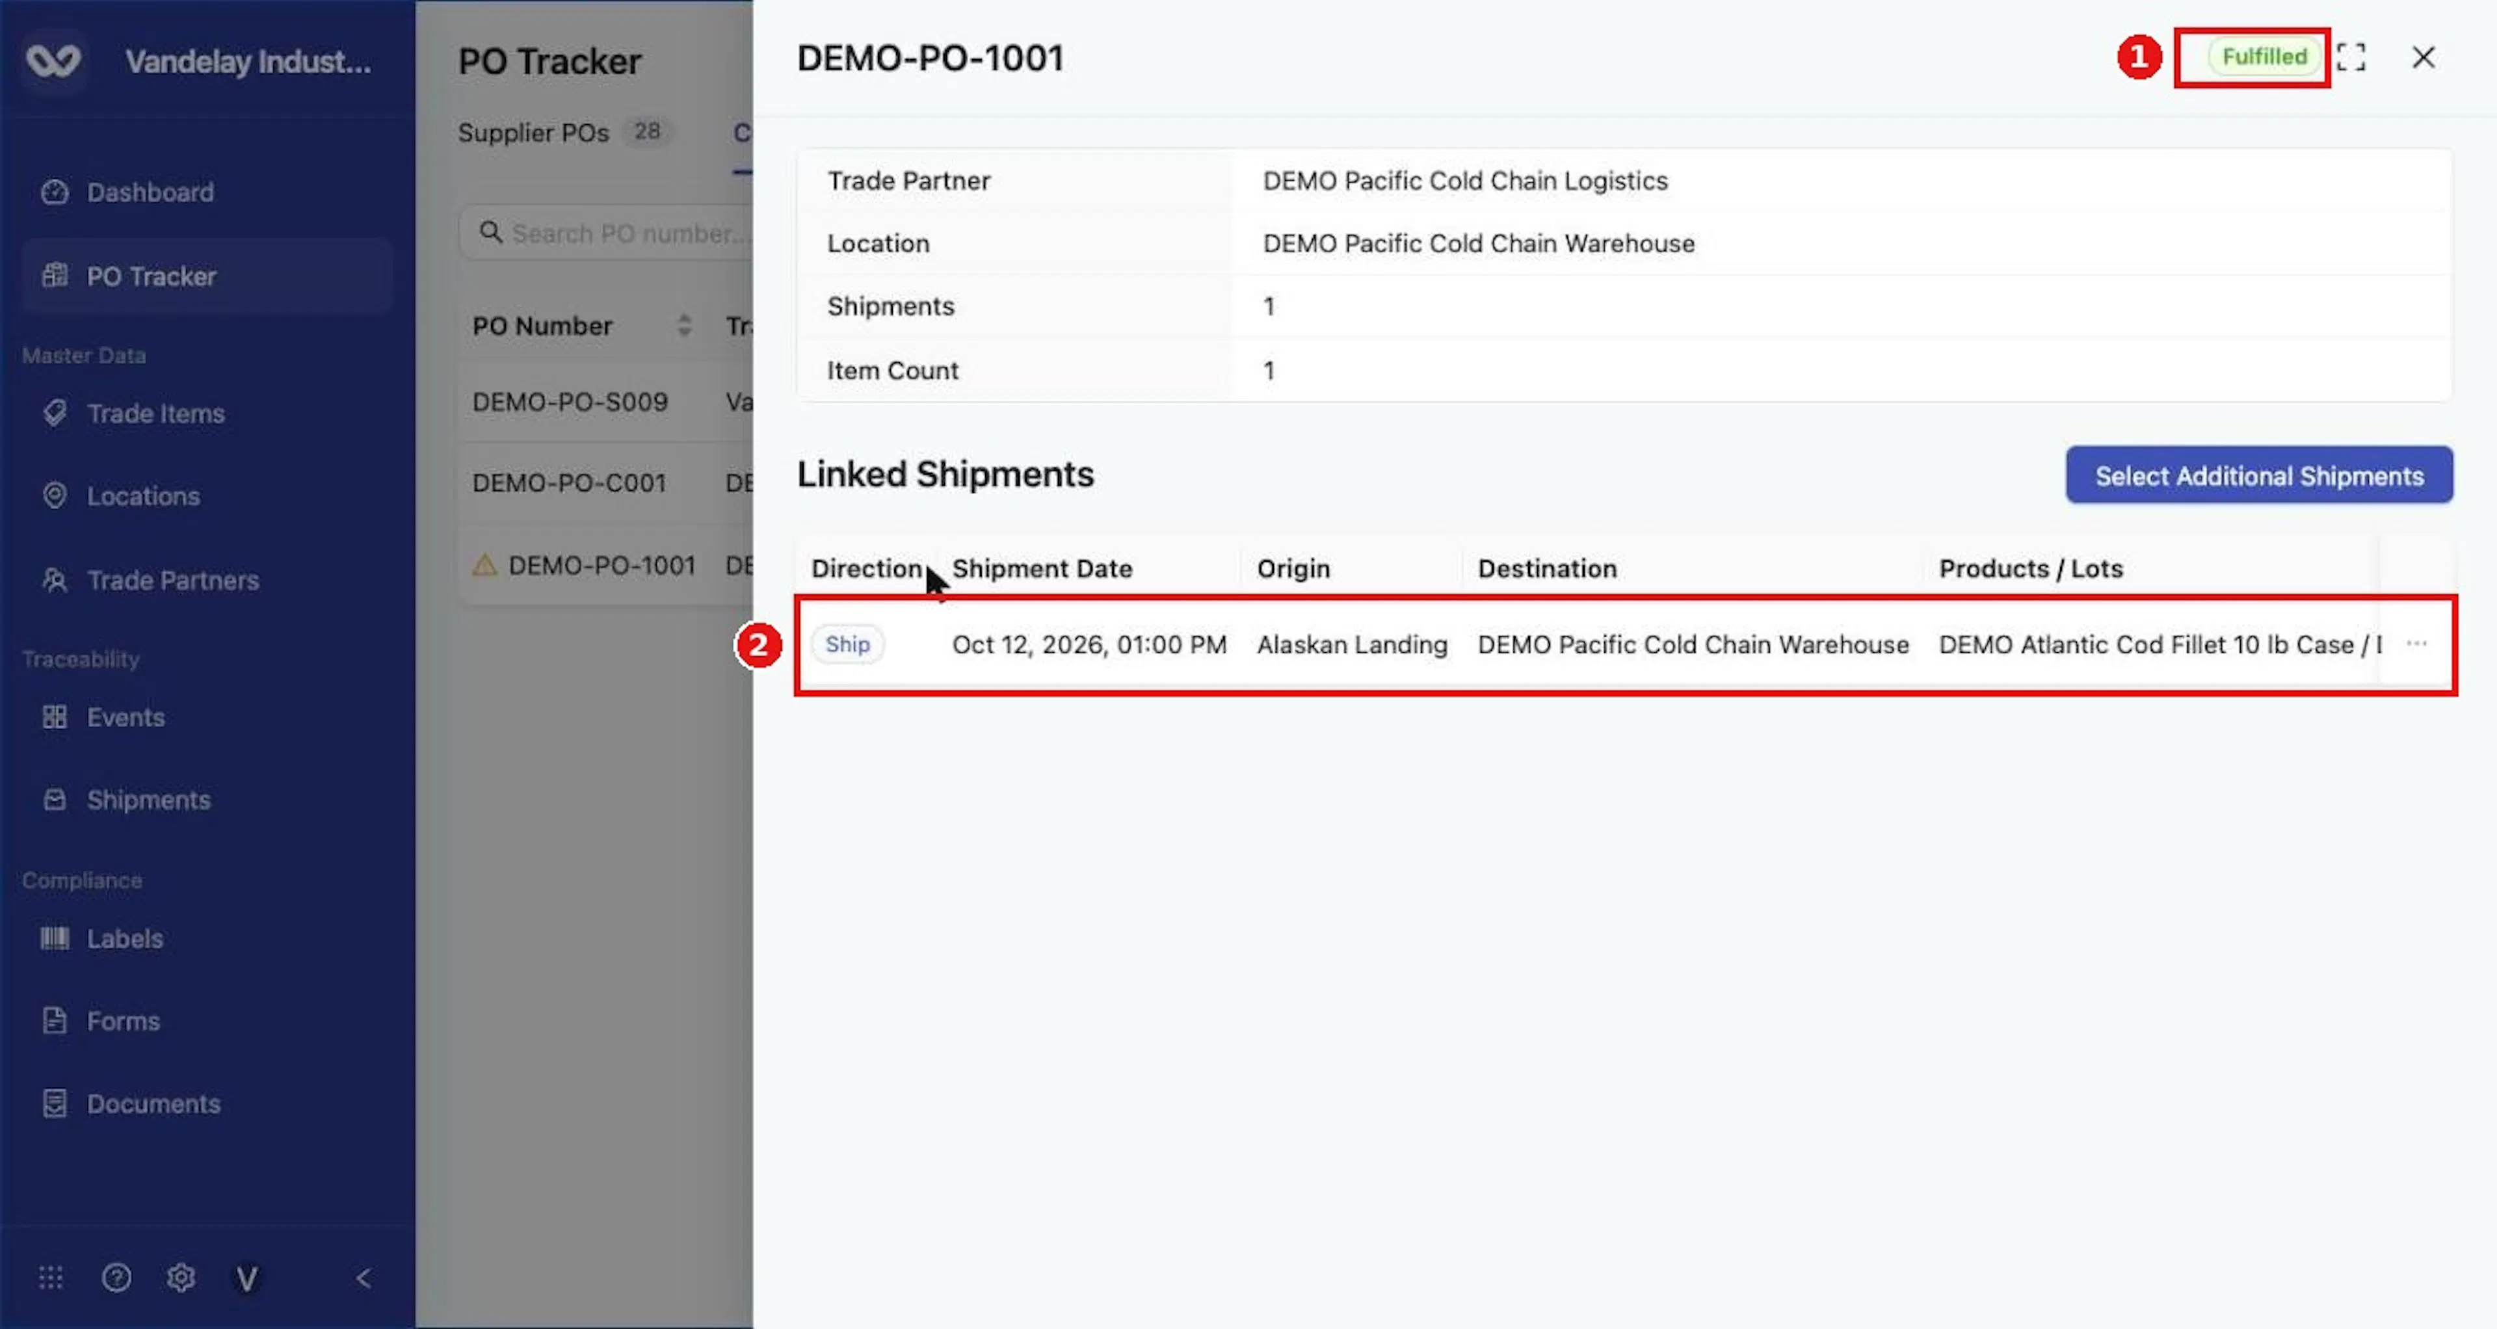
Task: Click the shipment's DEMO Pacific Cold Chain Warehouse destination
Action: (x=1693, y=644)
